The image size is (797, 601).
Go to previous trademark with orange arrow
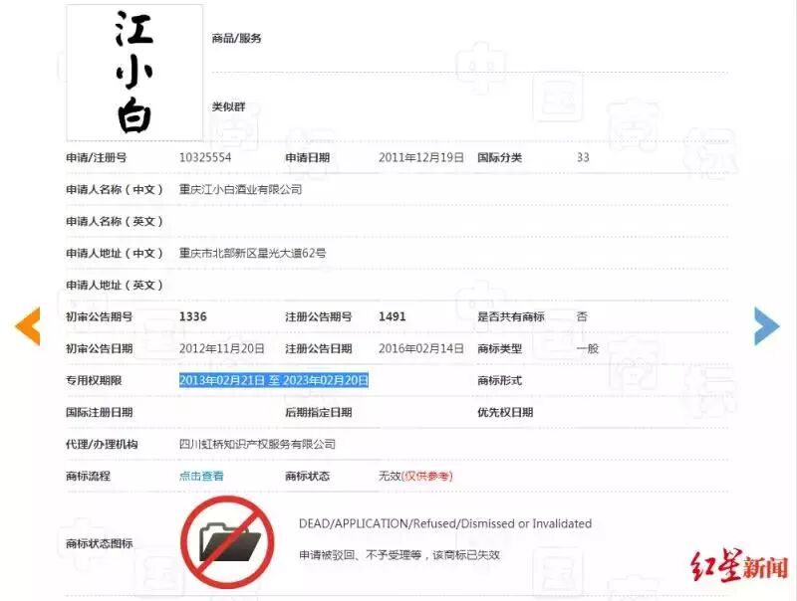tap(28, 326)
